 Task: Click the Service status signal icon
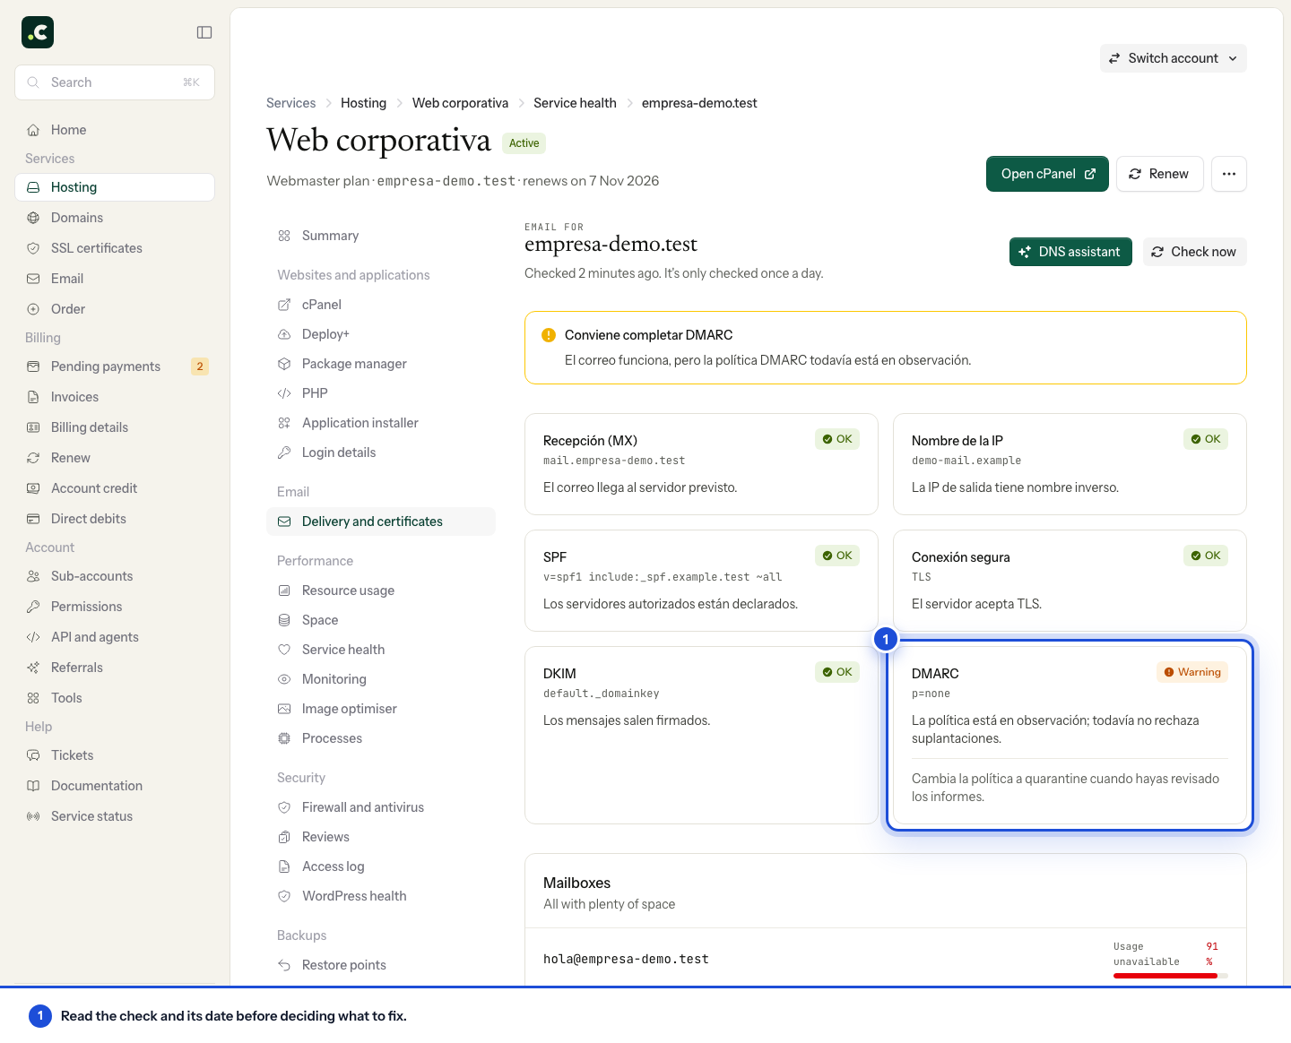33,816
